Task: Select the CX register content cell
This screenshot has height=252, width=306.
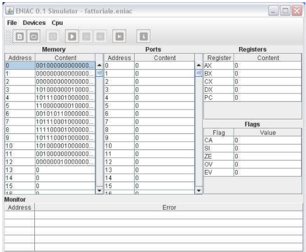Action: coord(268,82)
